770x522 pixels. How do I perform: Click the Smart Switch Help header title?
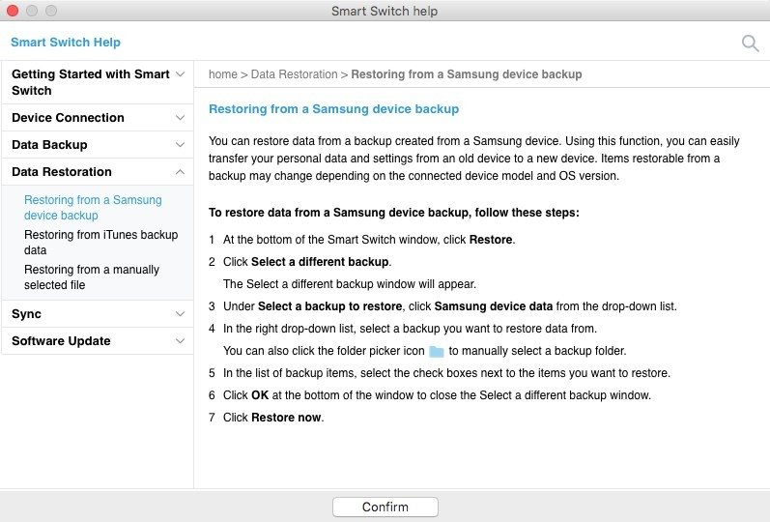click(66, 43)
